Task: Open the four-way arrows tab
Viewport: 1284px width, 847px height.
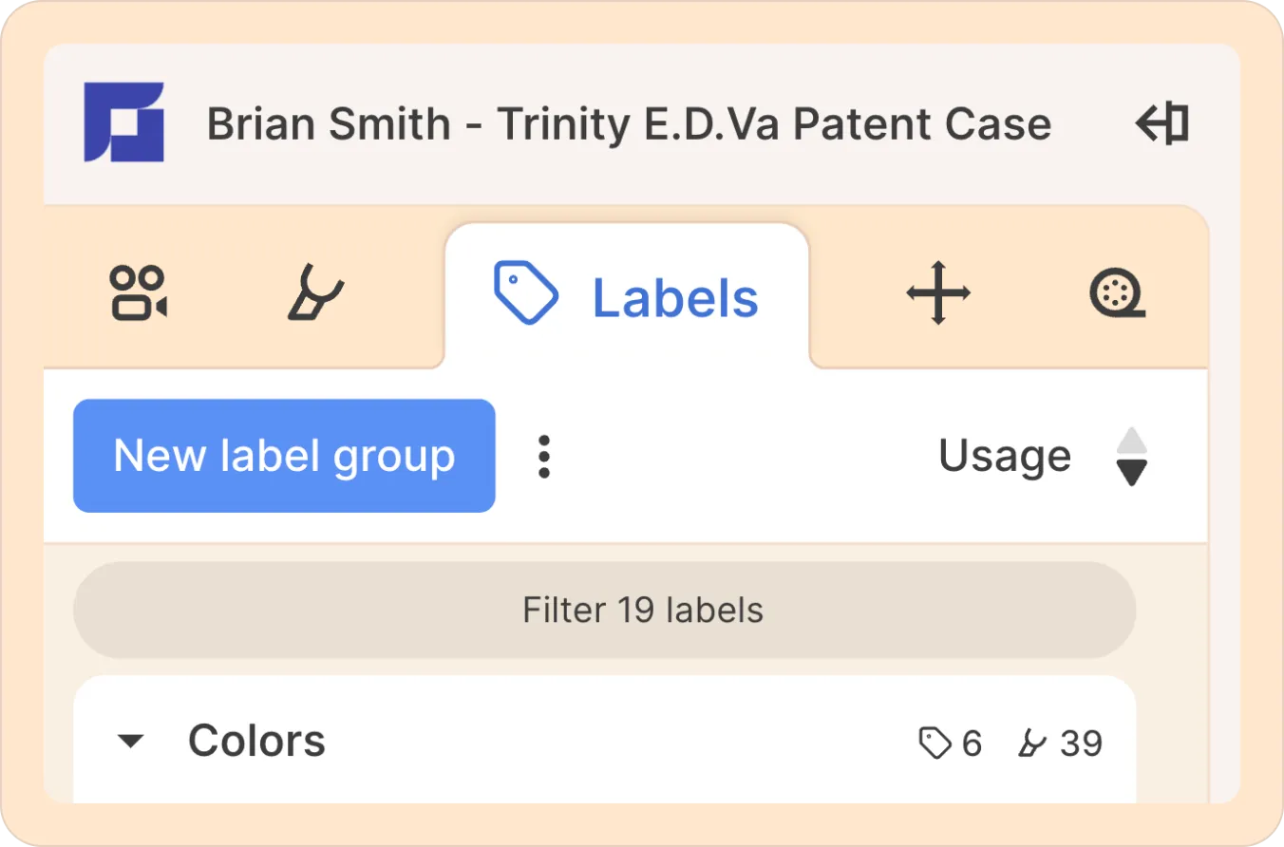Action: click(x=938, y=292)
